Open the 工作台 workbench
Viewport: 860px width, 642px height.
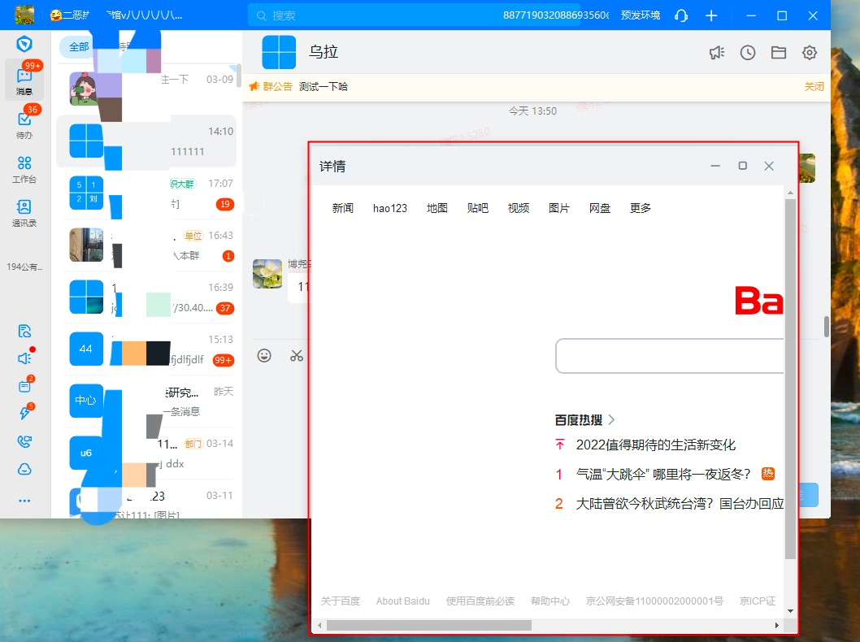[x=24, y=168]
